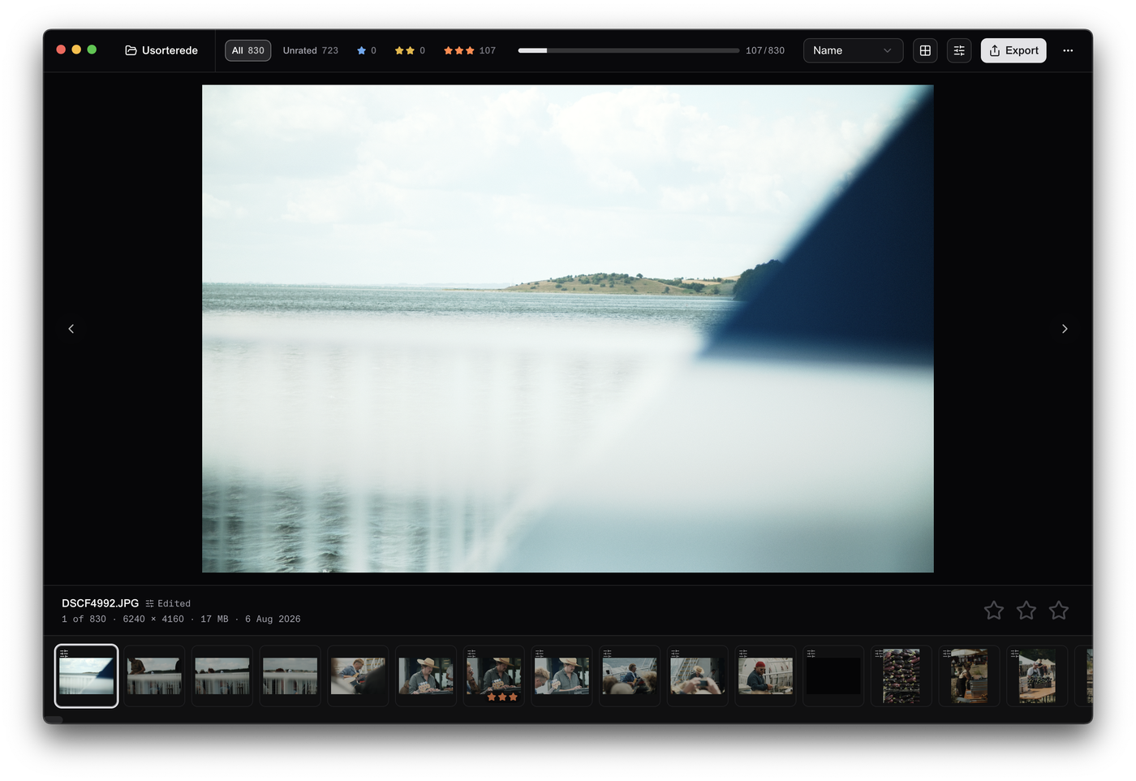This screenshot has height=781, width=1136.
Task: Filter by two-star rating
Action: pyautogui.click(x=410, y=50)
